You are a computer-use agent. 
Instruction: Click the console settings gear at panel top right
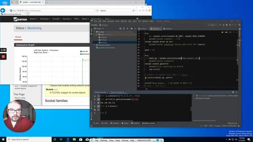tap(233, 92)
